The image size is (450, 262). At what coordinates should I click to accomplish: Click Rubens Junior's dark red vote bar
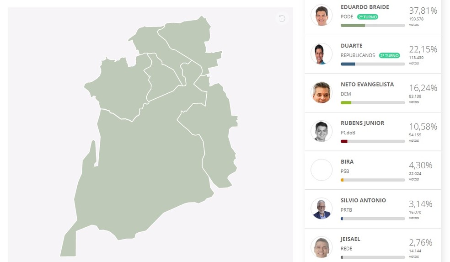[373, 141]
